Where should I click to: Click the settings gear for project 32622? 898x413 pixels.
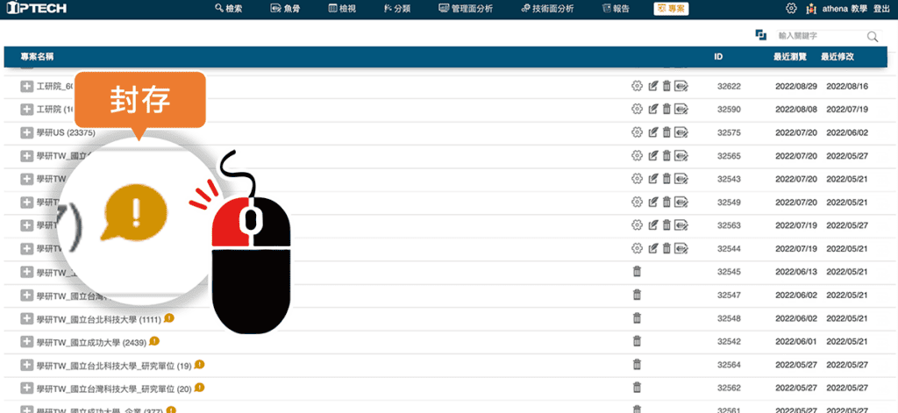(x=637, y=86)
